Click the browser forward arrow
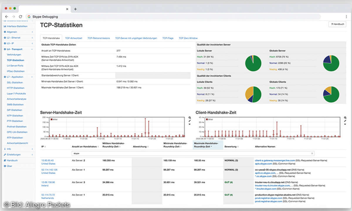Viewport: 352px width, 211px height. click(13, 17)
